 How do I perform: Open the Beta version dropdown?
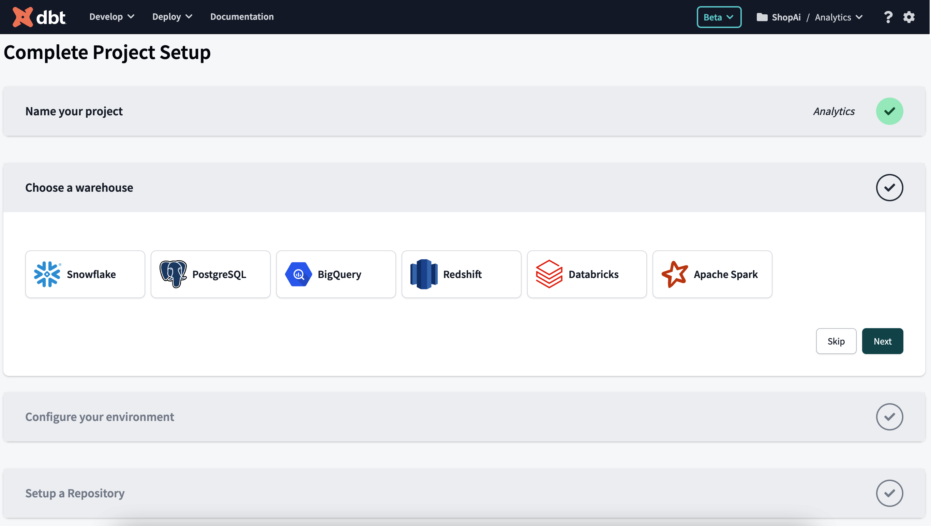click(x=719, y=17)
